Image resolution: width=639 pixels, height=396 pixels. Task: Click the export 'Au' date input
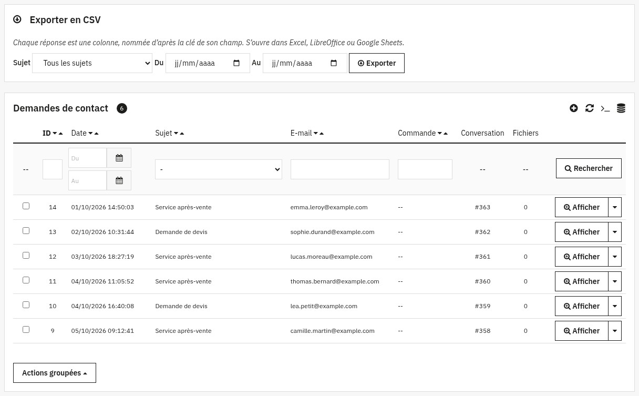tap(305, 63)
